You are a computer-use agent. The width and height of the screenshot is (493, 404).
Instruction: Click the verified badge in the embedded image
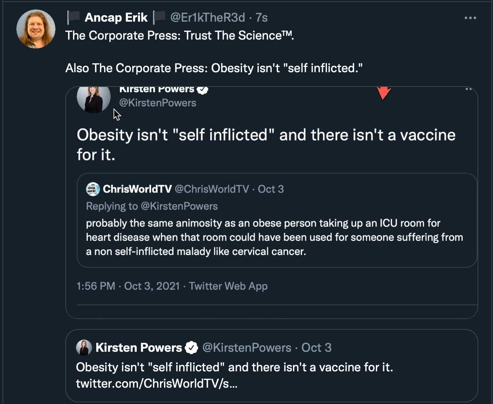203,89
